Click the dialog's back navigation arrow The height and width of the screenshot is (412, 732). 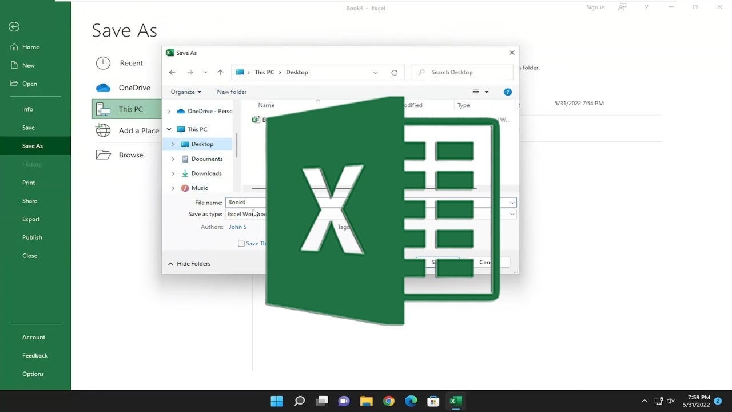[x=172, y=73]
